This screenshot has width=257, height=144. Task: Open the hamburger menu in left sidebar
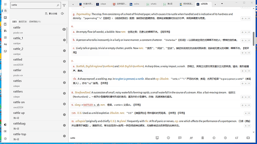pyautogui.click(x=5, y=4)
